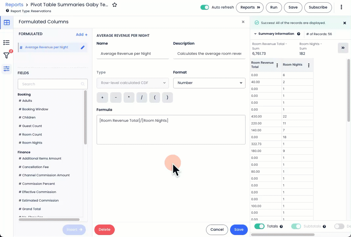
Task: Add a new formulated column
Action: pyautogui.click(x=82, y=34)
